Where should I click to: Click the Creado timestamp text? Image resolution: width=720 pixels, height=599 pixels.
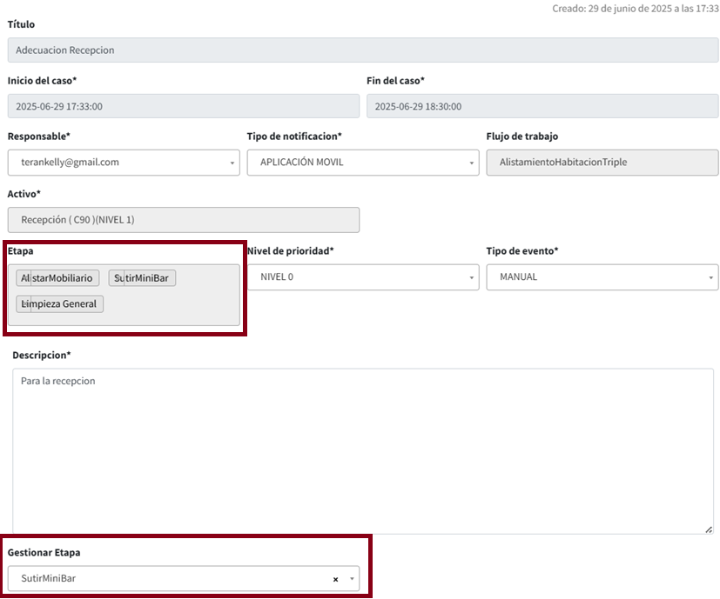click(635, 9)
